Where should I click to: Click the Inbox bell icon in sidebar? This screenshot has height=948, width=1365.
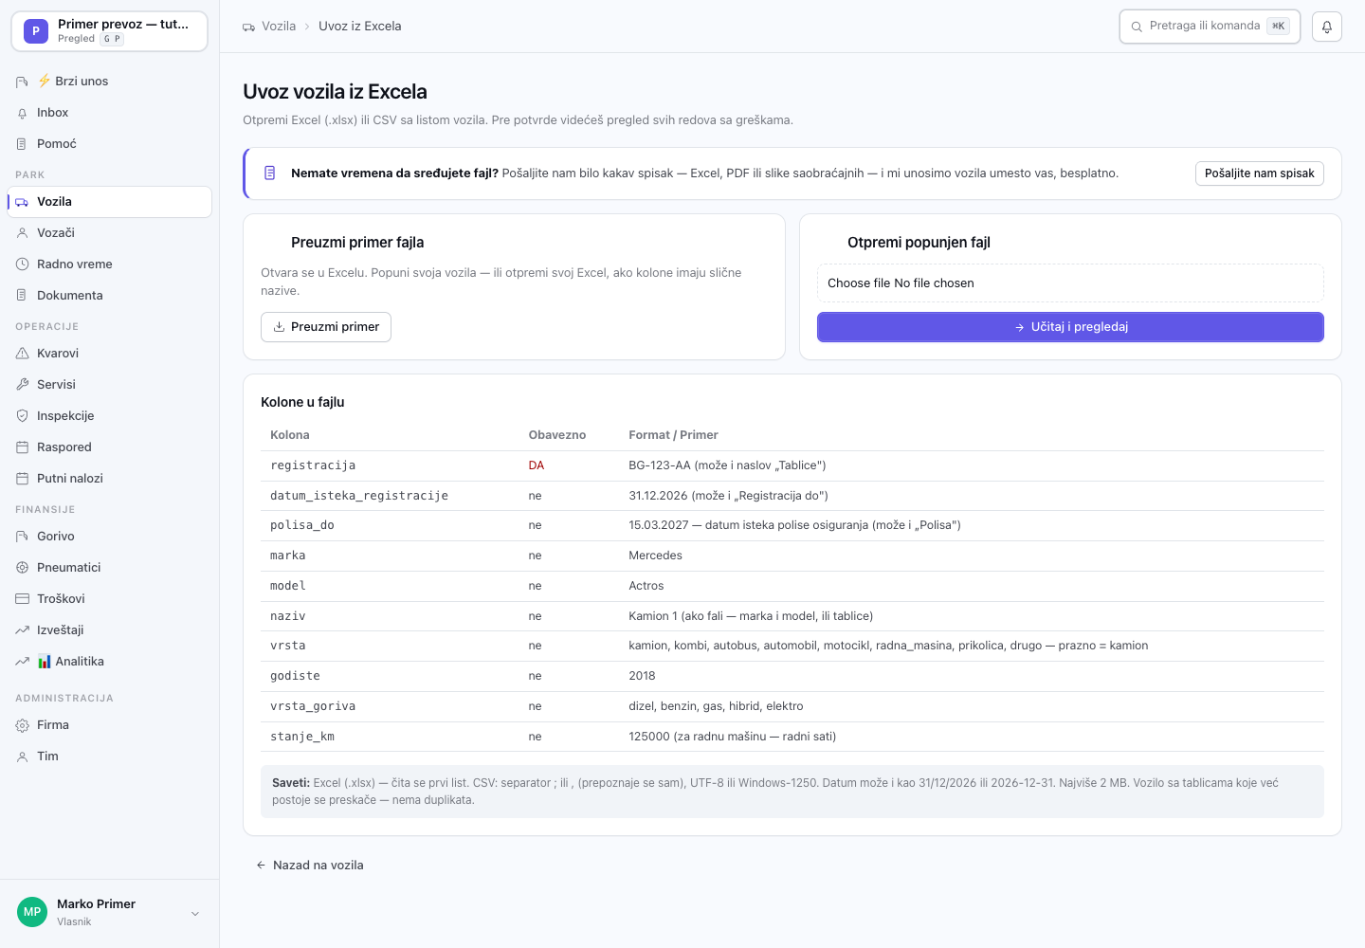pyautogui.click(x=23, y=113)
